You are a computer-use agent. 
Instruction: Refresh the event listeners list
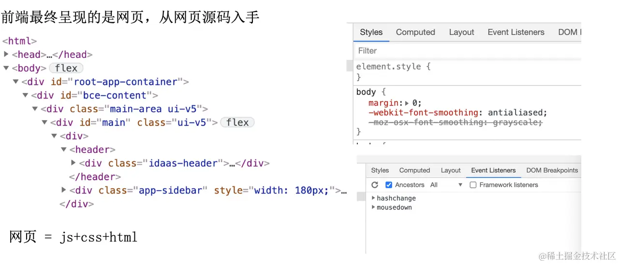pyautogui.click(x=375, y=185)
